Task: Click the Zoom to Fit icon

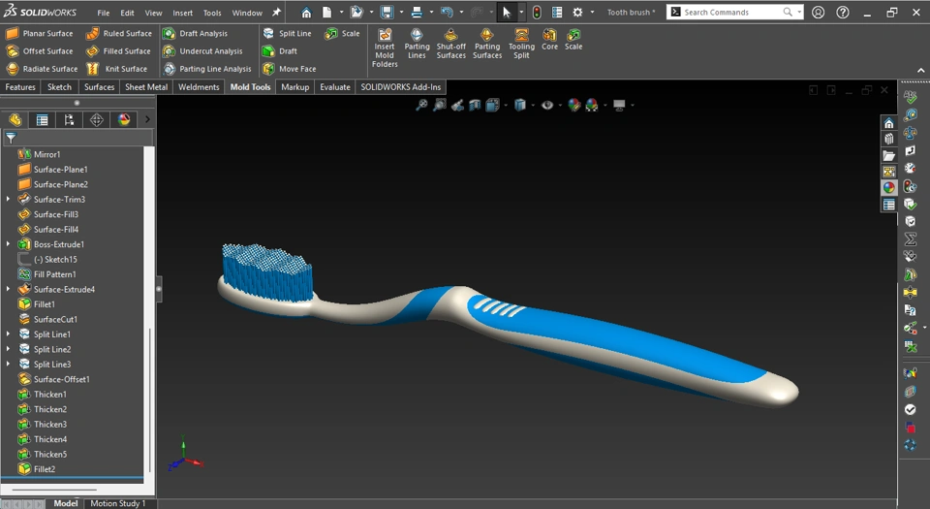Action: [x=421, y=105]
